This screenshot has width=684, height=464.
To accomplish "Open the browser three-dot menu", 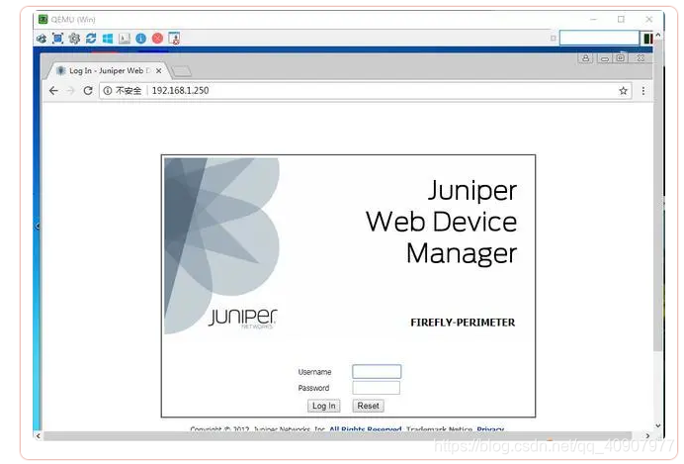I will (x=643, y=91).
